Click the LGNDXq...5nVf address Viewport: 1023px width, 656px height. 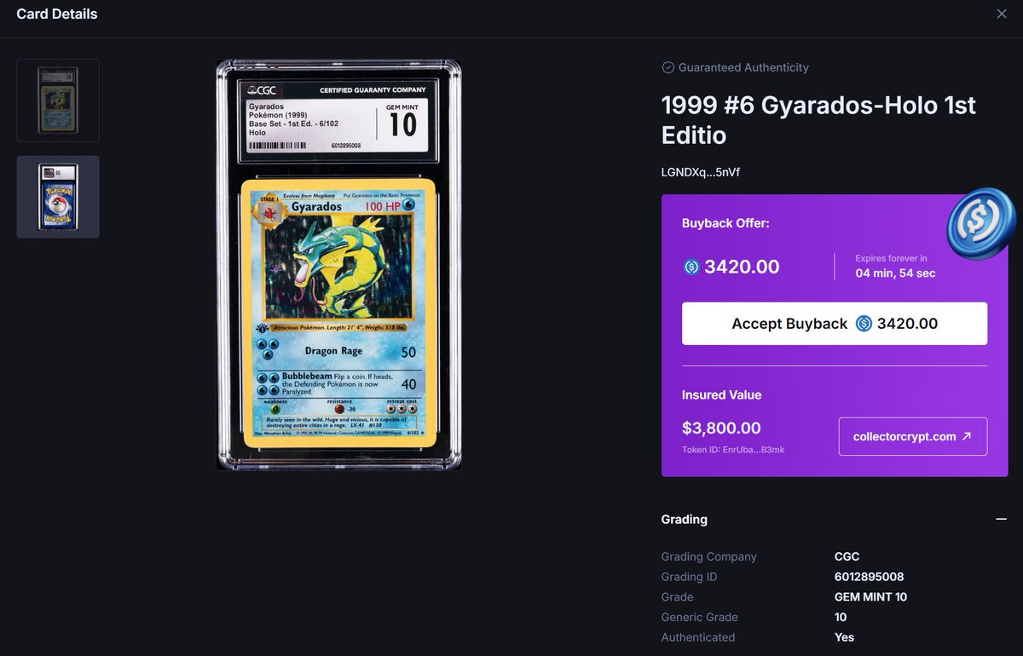tap(699, 170)
